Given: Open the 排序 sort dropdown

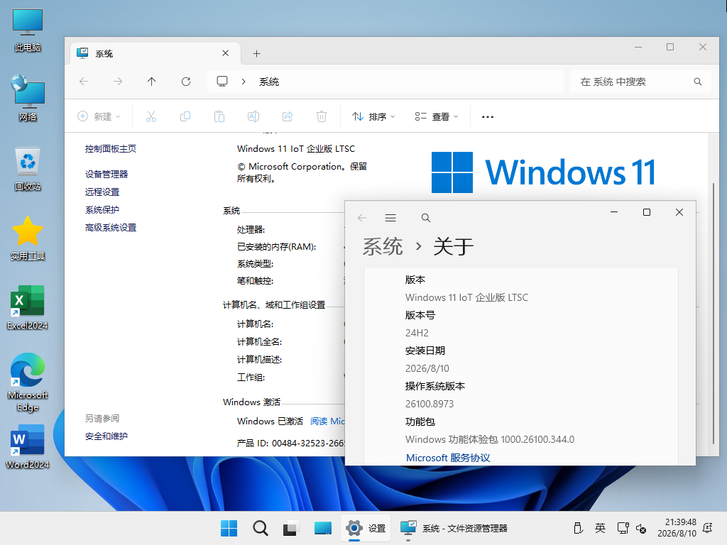Looking at the screenshot, I should pos(373,117).
